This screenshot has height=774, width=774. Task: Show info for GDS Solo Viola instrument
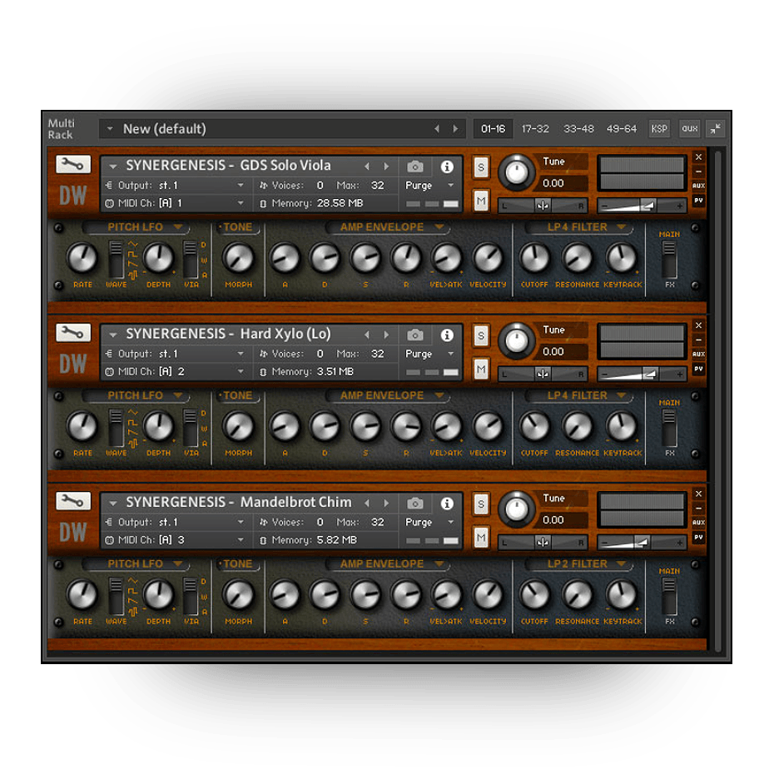(447, 166)
